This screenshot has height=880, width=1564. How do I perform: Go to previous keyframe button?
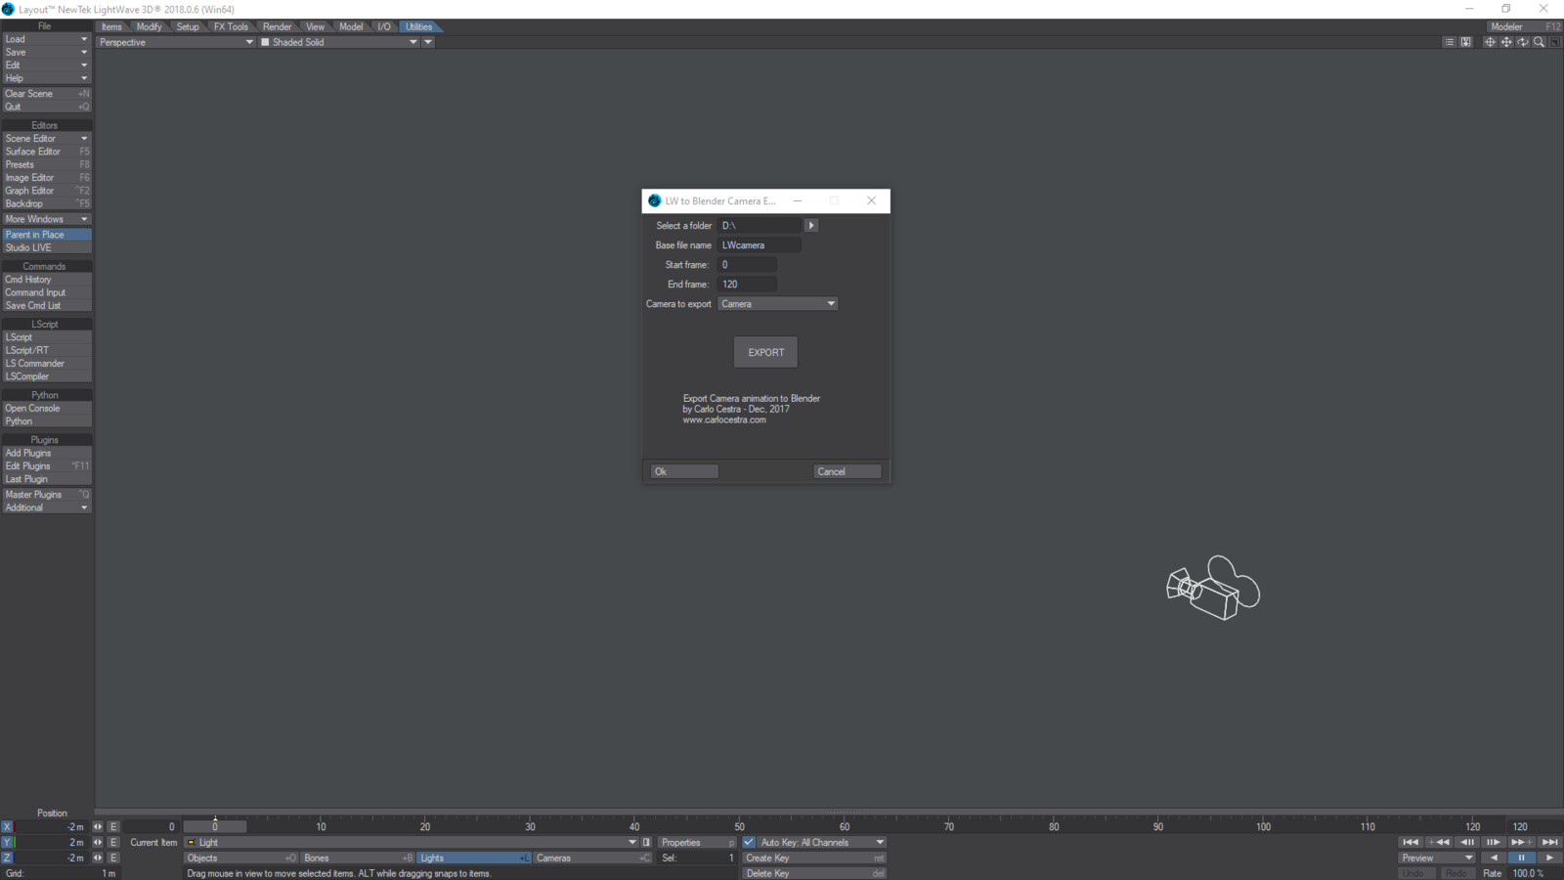[1439, 842]
